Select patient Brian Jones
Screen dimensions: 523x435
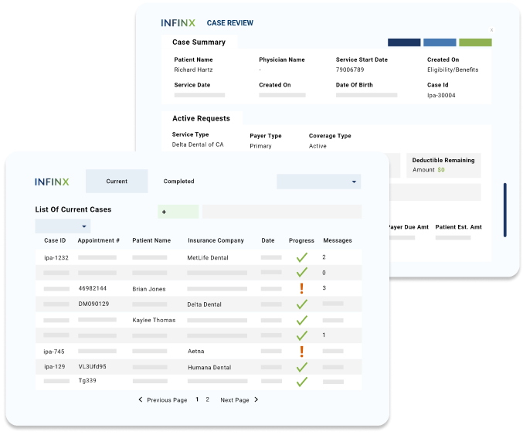pyautogui.click(x=149, y=289)
